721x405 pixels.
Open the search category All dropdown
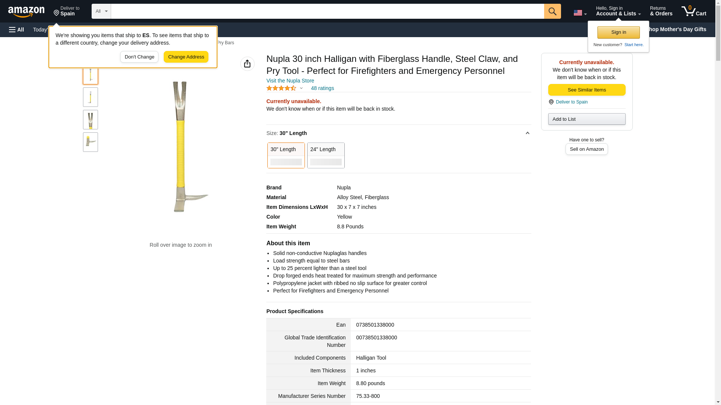click(101, 11)
